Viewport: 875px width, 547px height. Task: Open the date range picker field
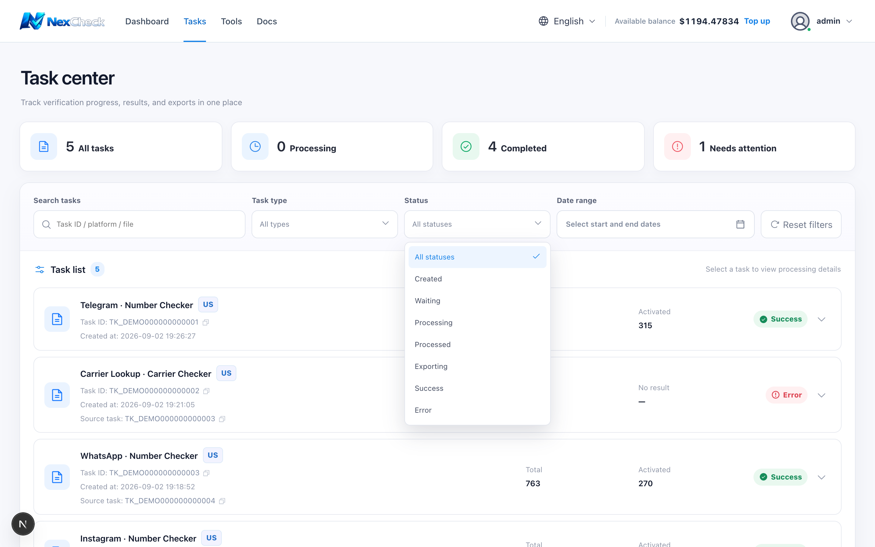coord(655,224)
